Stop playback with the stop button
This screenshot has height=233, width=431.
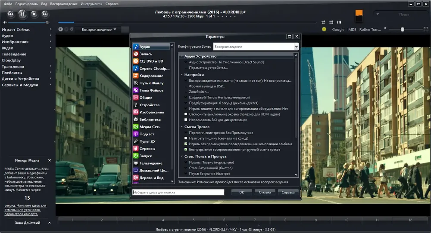click(x=34, y=14)
